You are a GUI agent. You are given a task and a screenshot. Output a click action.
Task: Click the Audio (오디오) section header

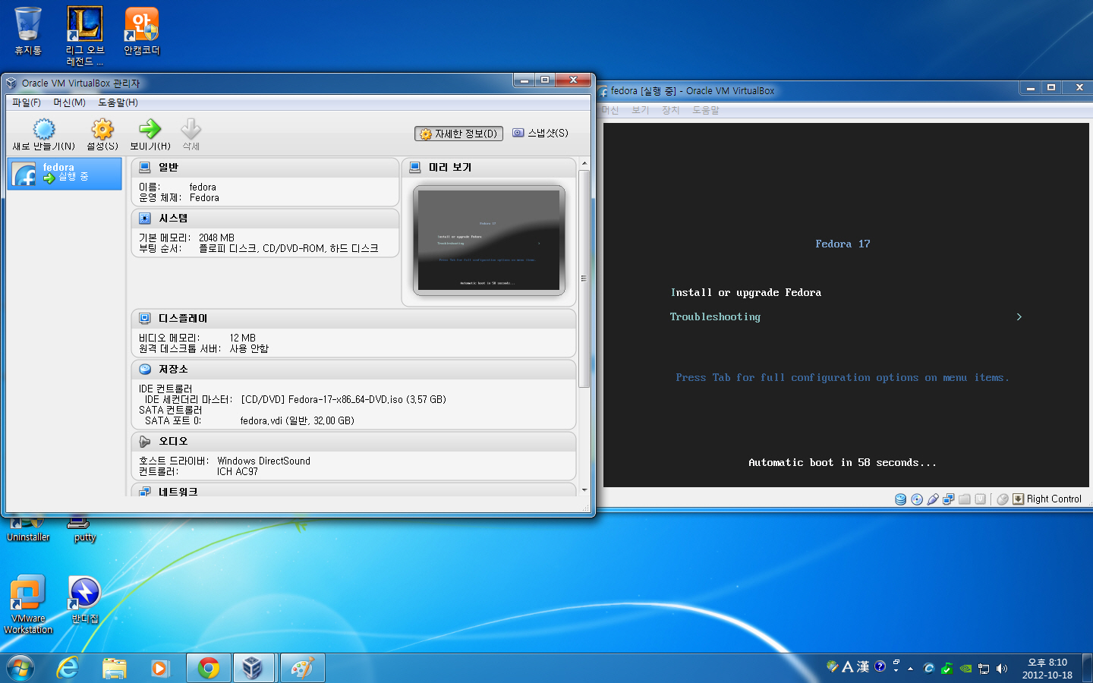pos(354,441)
